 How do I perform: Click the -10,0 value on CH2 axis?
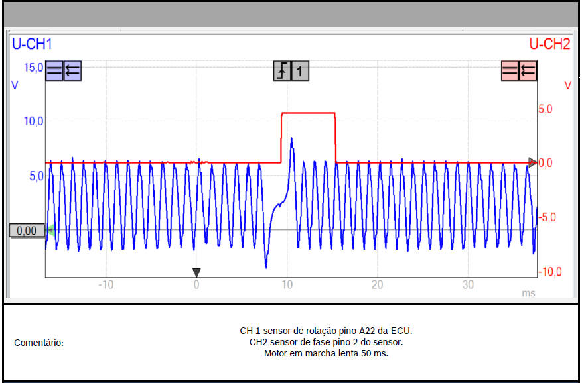click(x=550, y=272)
